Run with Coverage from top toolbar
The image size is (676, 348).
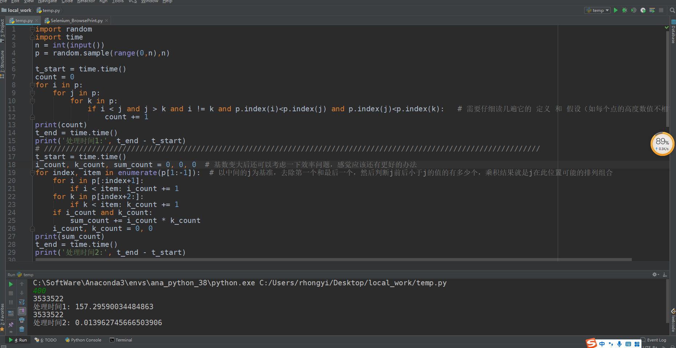(x=634, y=10)
